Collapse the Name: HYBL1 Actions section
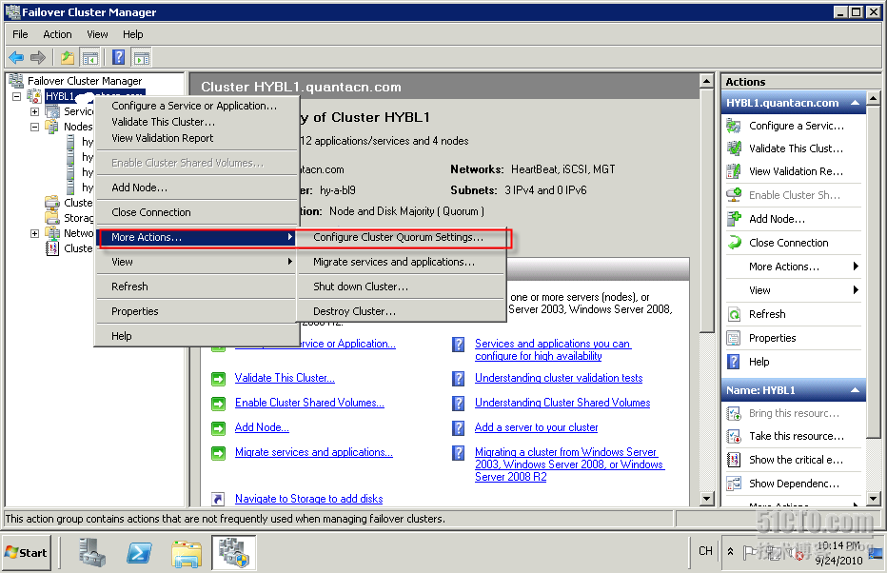887x573 pixels. pyautogui.click(x=855, y=390)
